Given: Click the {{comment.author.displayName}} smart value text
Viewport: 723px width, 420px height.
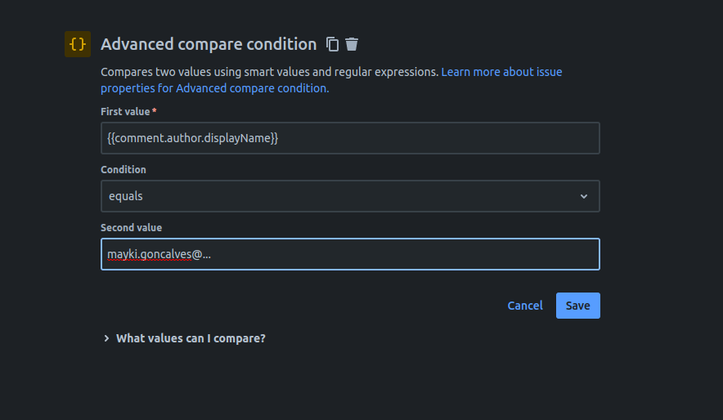Looking at the screenshot, I should tap(193, 138).
